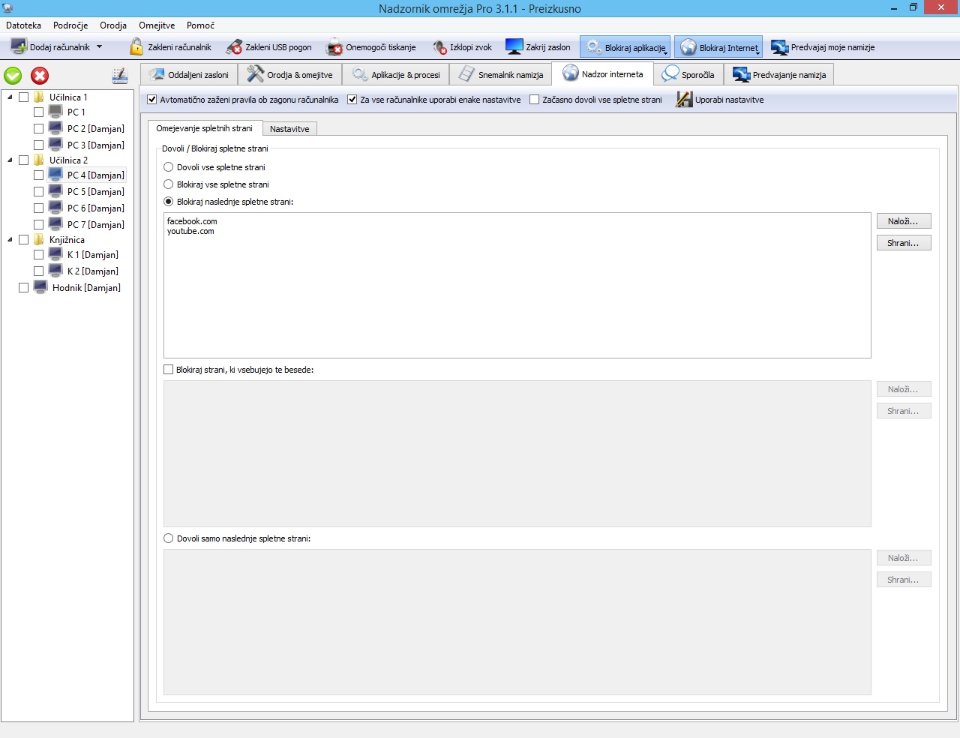Click the green checkmark select-all icon
This screenshot has width=960, height=738.
tap(13, 76)
